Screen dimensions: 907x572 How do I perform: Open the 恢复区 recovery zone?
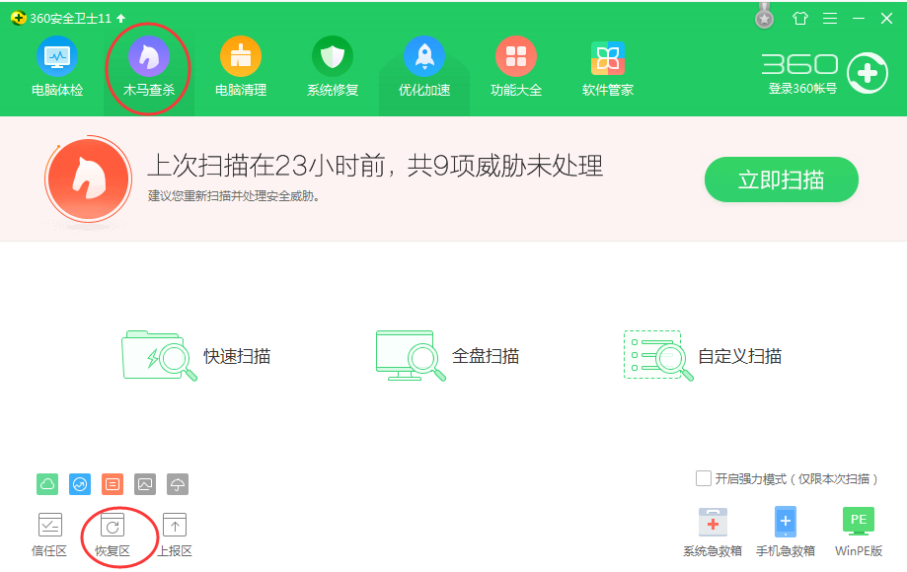click(112, 533)
